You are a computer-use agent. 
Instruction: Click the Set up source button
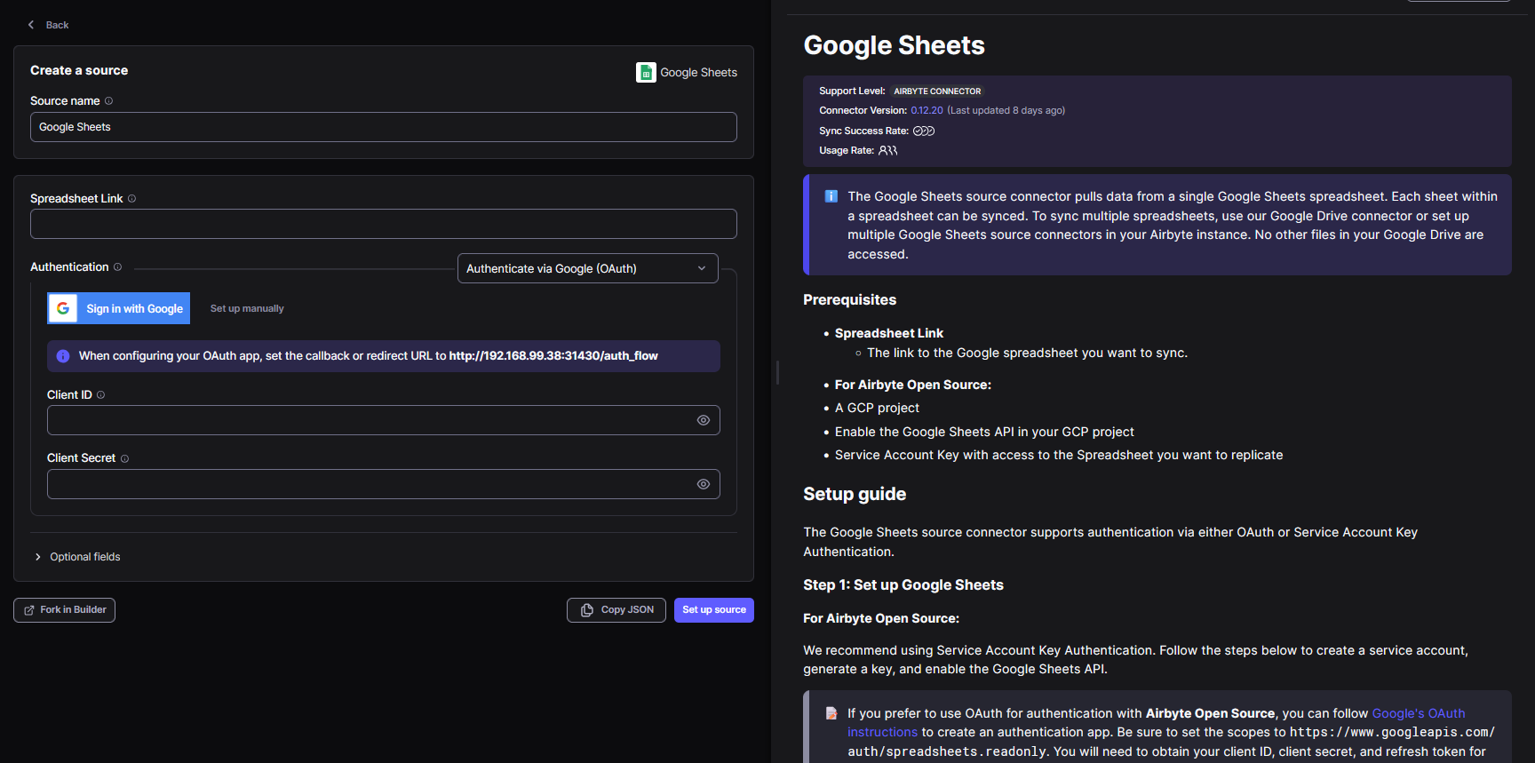pyautogui.click(x=713, y=610)
